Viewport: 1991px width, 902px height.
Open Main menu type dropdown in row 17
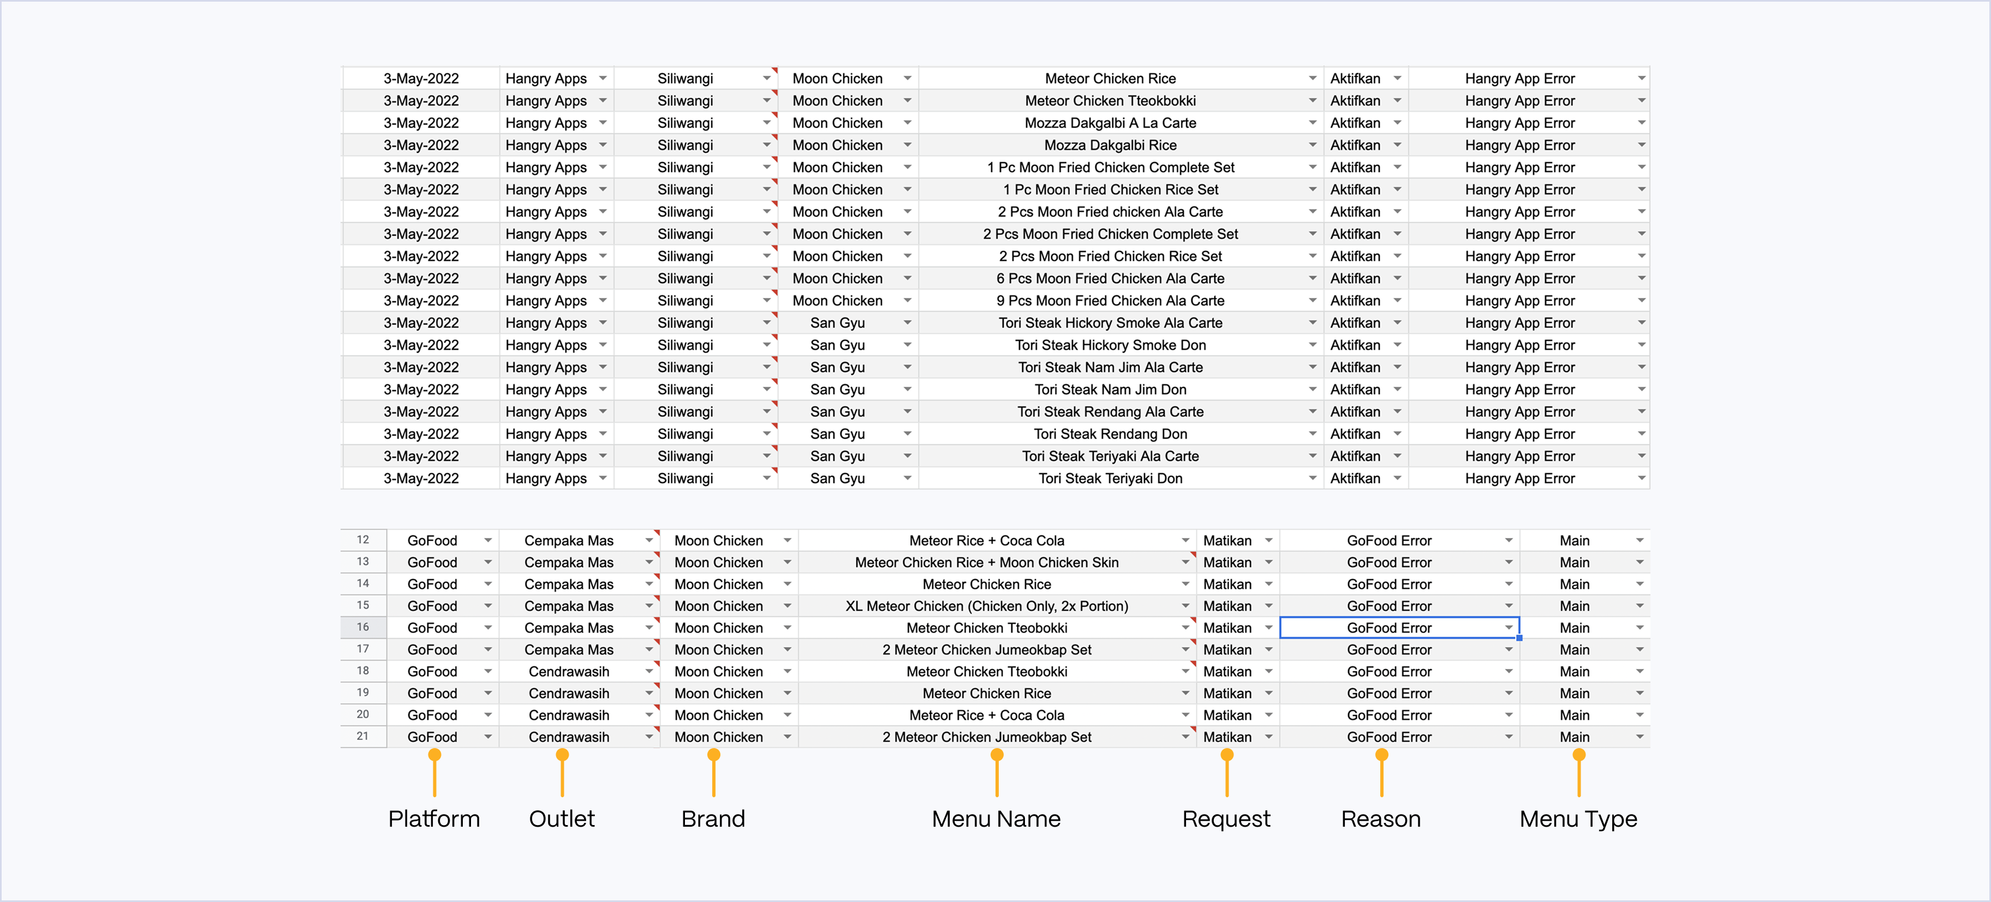[1640, 649]
